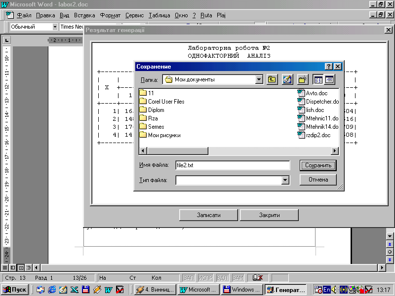Viewport: 395px width, 296px height.
Task: Jump to next page in Word
Action: pyautogui.click(x=390, y=260)
